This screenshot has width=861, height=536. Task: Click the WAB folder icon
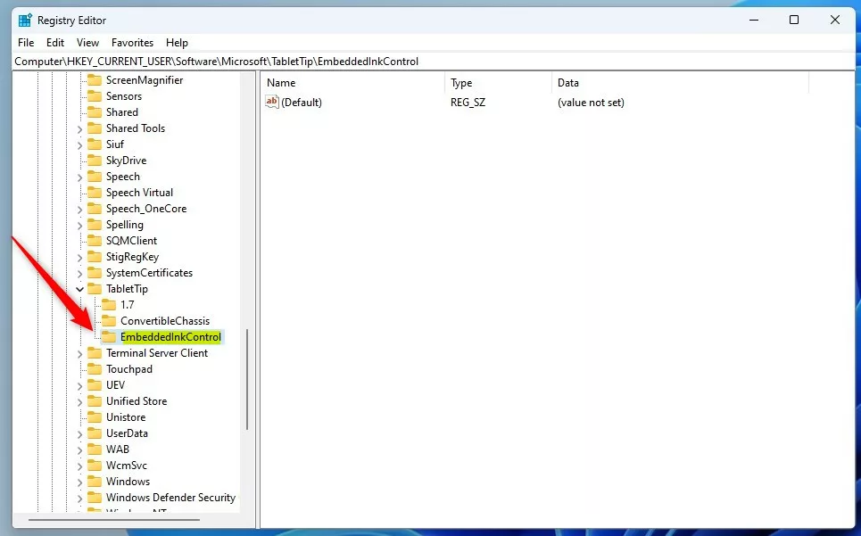(95, 449)
